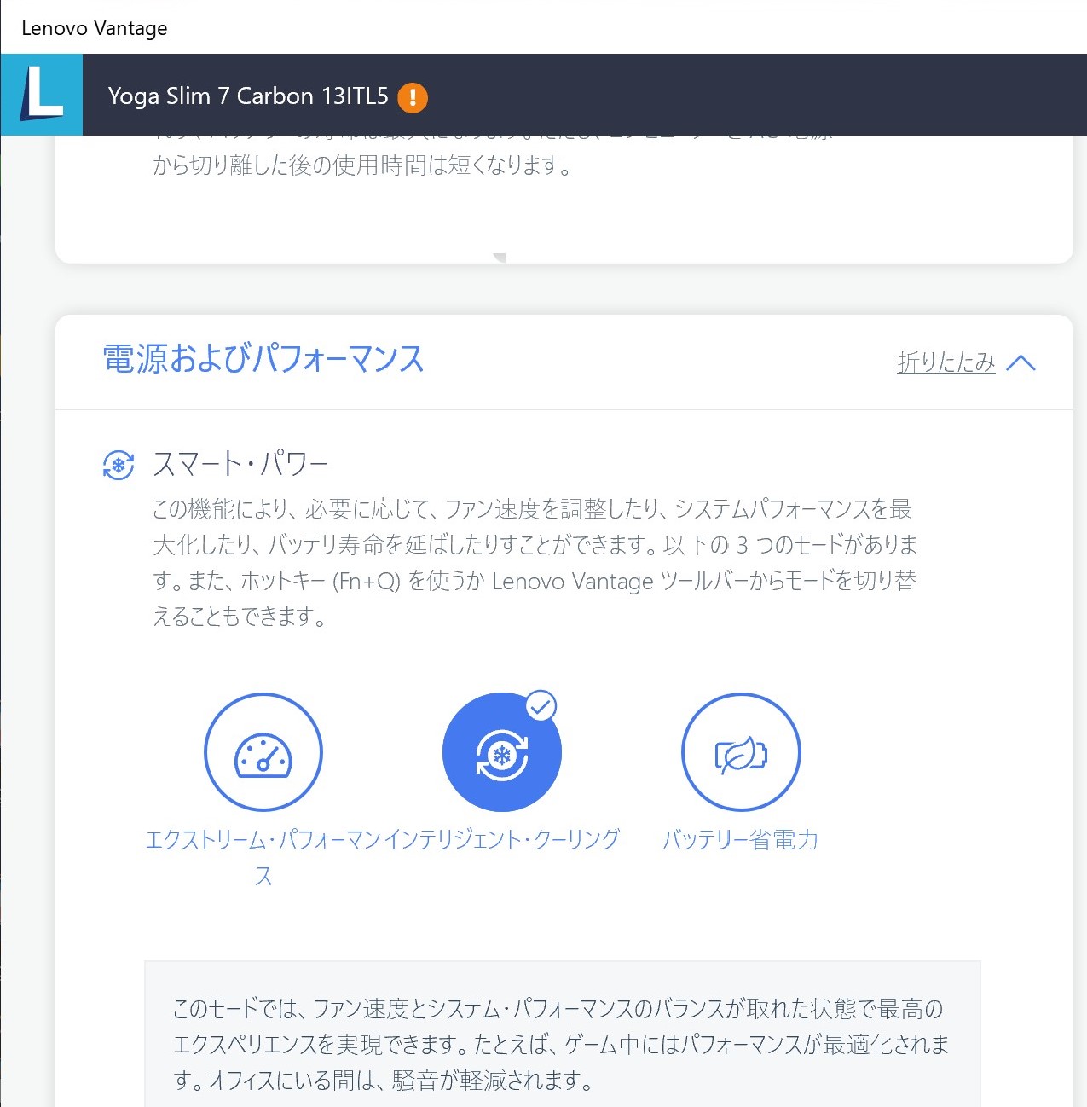Click the Lenovo Vantage window title text
Viewport: 1087px width, 1107px height.
click(x=95, y=28)
